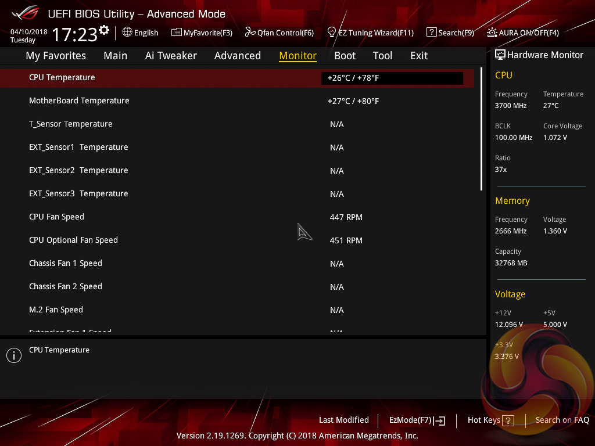The image size is (595, 446).
Task: Open Hot Keys help
Action: click(490, 420)
